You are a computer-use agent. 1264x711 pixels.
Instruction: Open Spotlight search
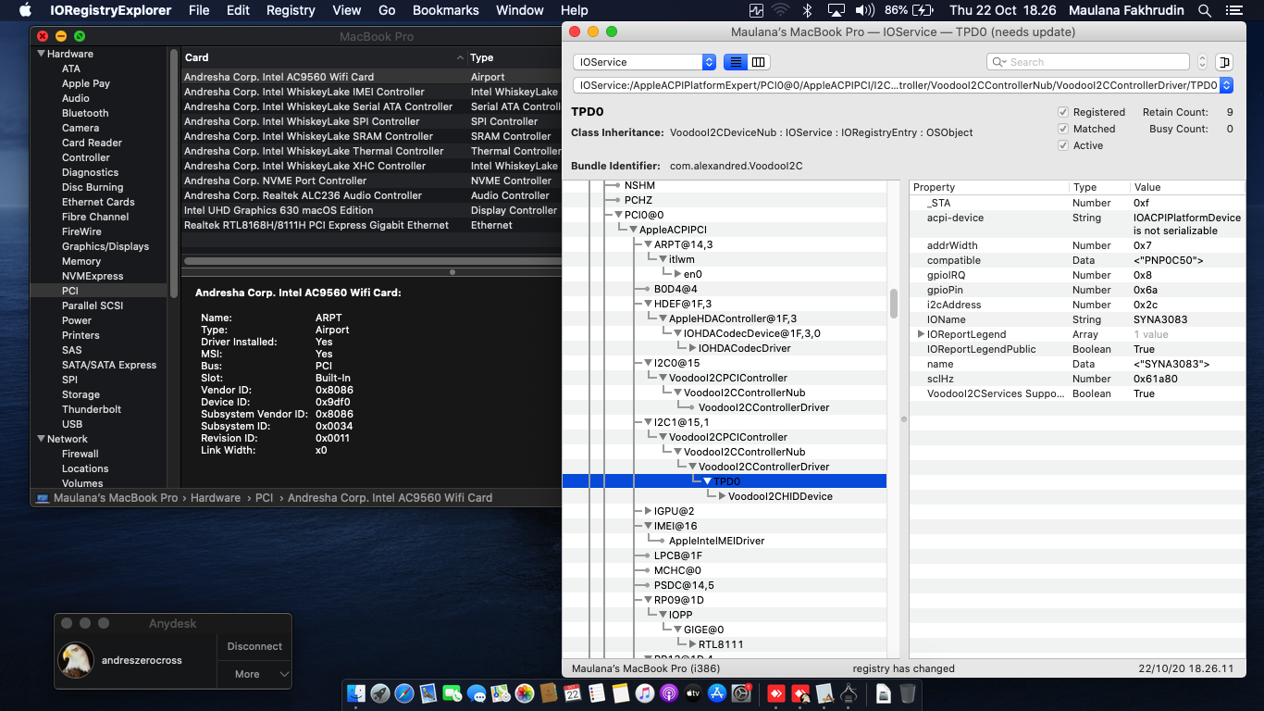point(1205,10)
